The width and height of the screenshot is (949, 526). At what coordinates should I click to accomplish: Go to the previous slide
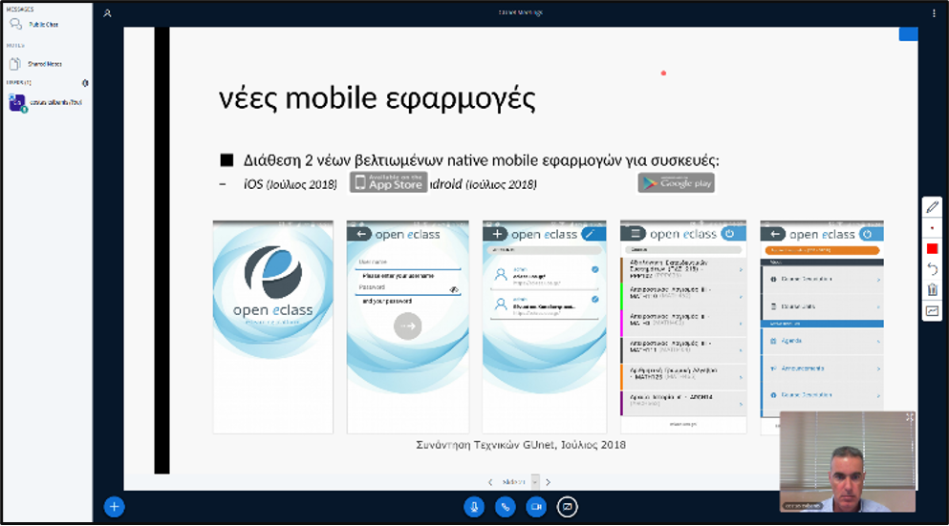click(490, 482)
